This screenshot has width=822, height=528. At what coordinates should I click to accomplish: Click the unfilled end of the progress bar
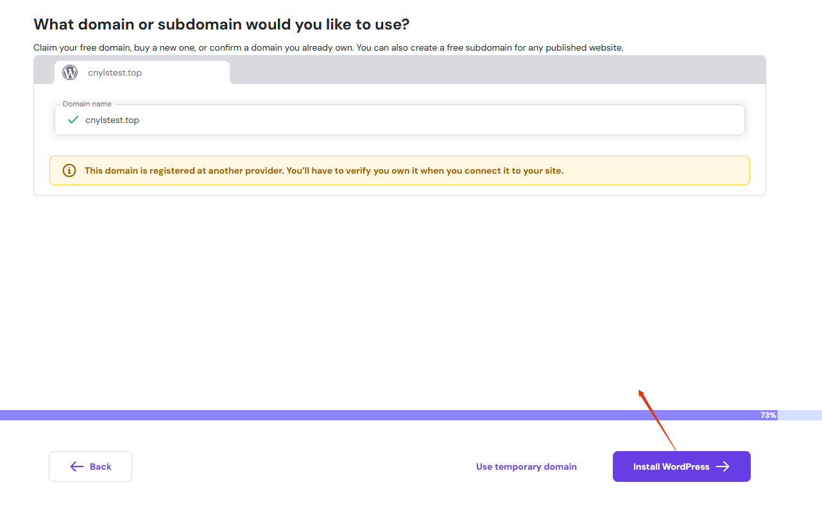800,415
